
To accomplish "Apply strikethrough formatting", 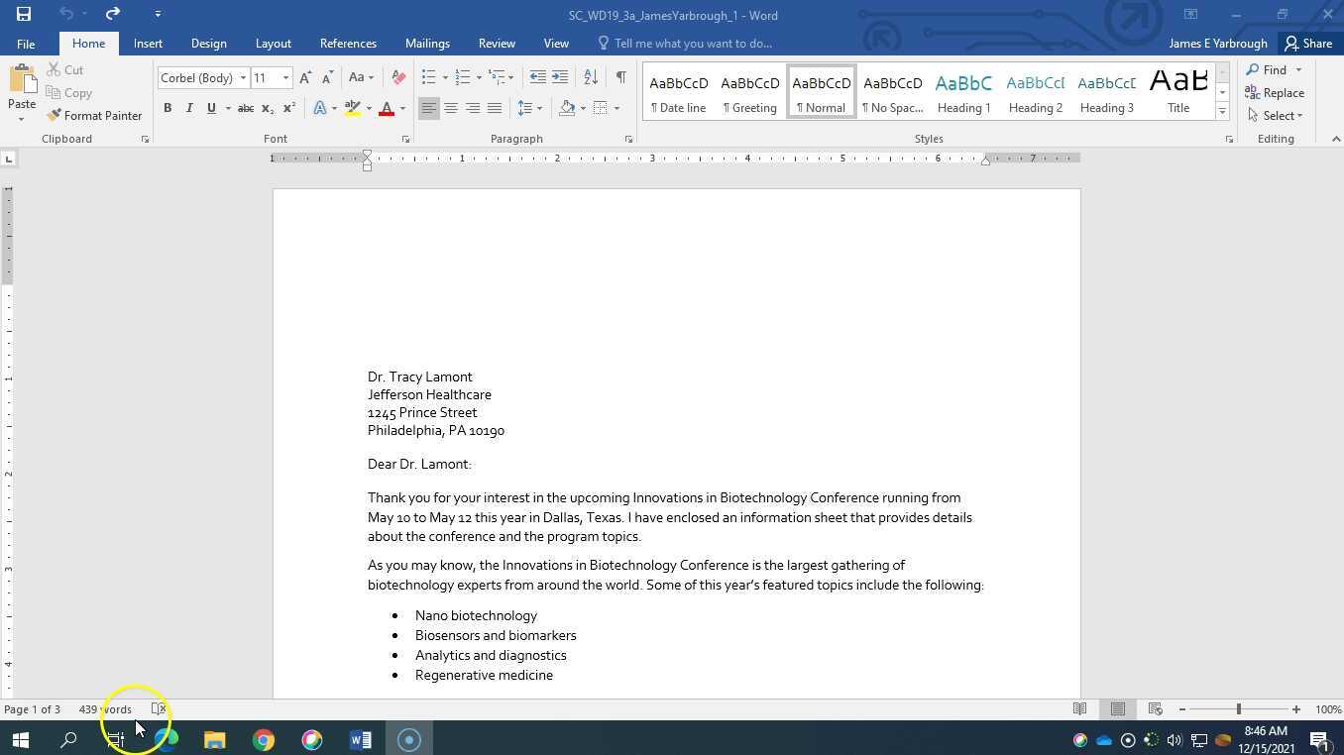I will (x=245, y=108).
